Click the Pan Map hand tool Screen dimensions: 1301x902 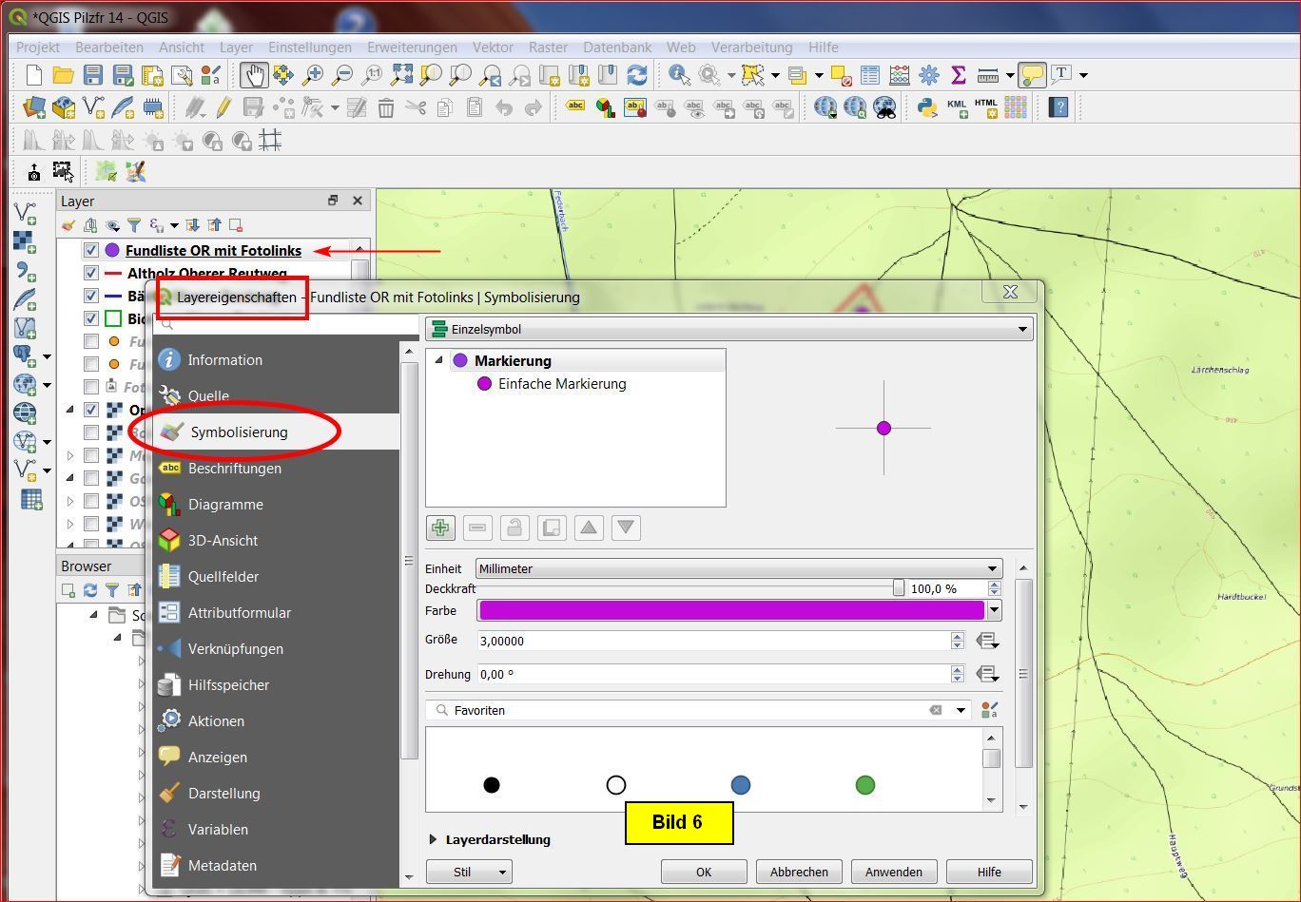click(253, 75)
